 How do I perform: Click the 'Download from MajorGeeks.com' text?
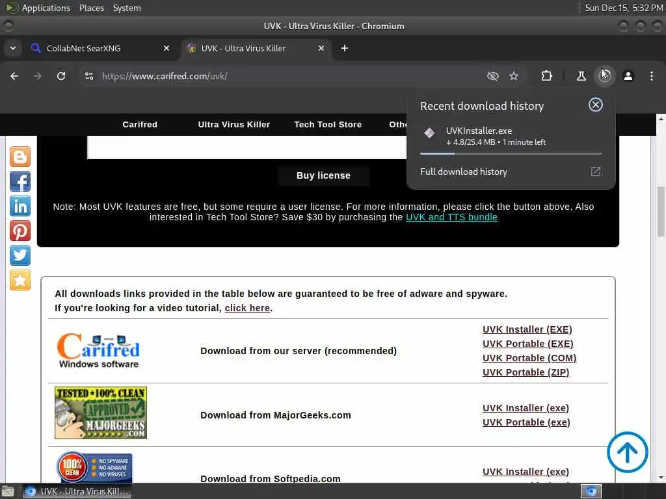tap(276, 415)
